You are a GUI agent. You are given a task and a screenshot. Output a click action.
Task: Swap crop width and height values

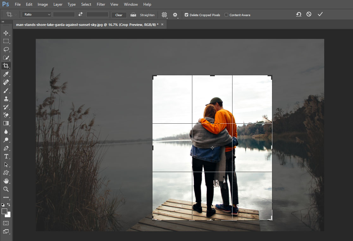pyautogui.click(x=80, y=14)
